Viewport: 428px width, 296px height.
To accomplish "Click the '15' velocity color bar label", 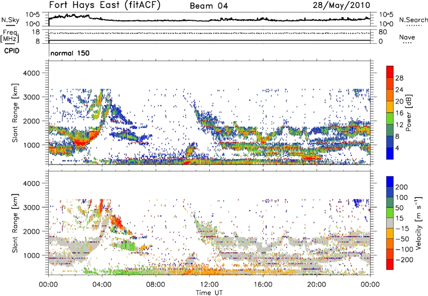I will pos(399,219).
